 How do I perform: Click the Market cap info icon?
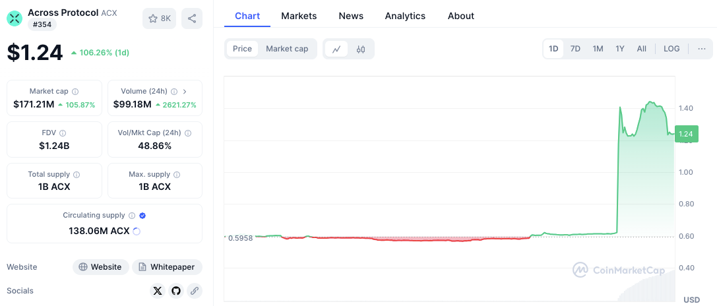coord(75,92)
